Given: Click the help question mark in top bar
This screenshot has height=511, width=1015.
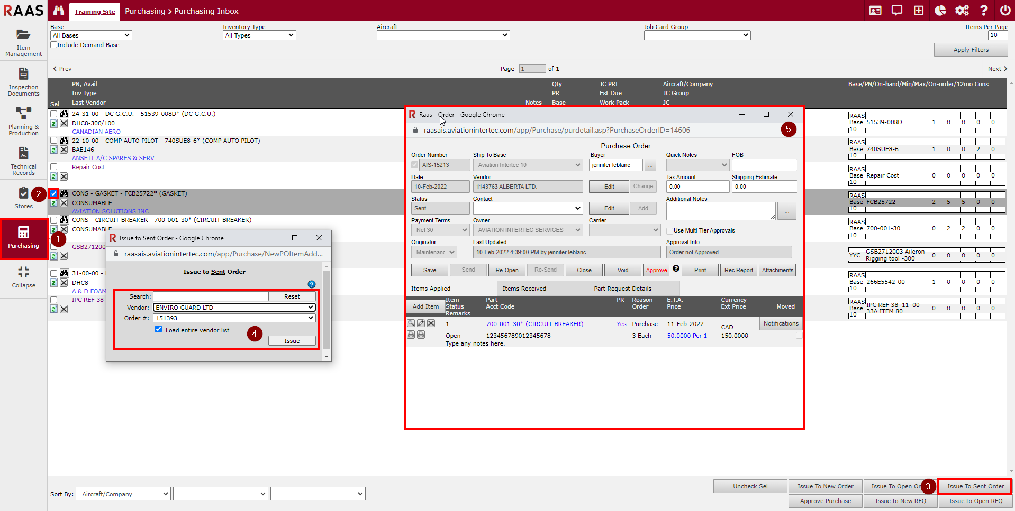Looking at the screenshot, I should tap(983, 11).
